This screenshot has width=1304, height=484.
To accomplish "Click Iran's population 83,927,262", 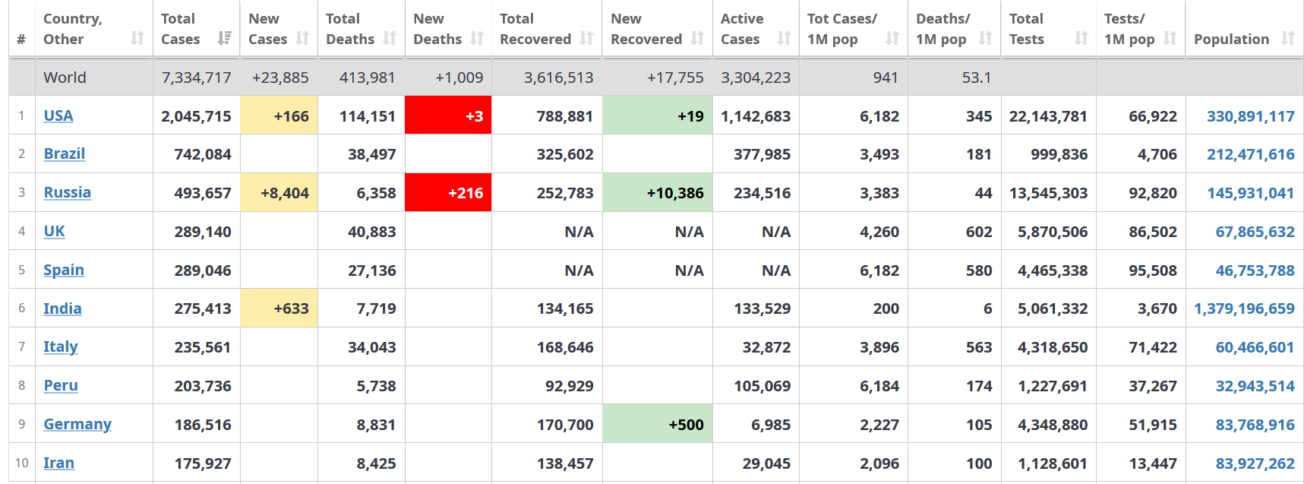I will click(1255, 463).
